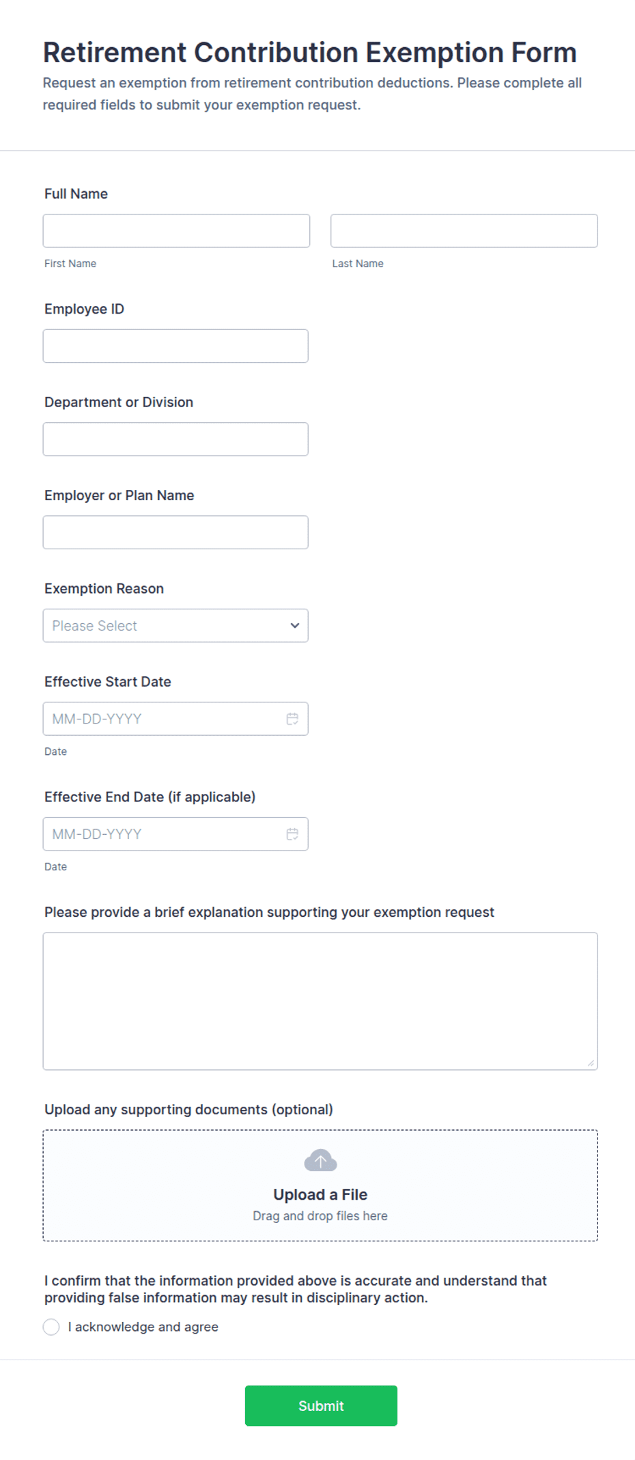
Task: Submit the exemption form
Action: 321,1405
